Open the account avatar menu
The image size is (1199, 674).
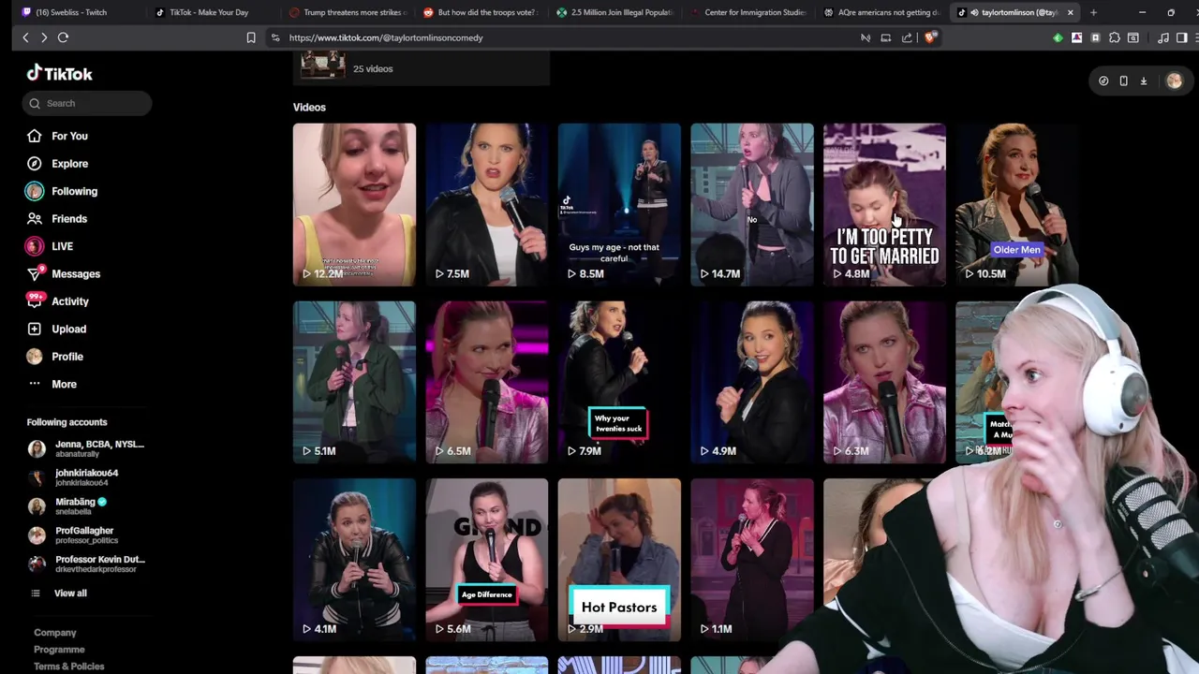click(1174, 81)
